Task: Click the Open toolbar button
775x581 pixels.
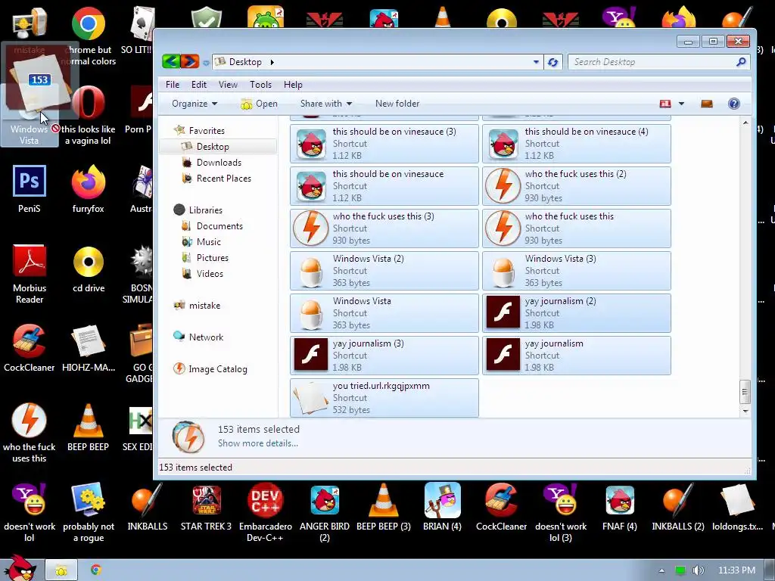Action: [x=259, y=103]
